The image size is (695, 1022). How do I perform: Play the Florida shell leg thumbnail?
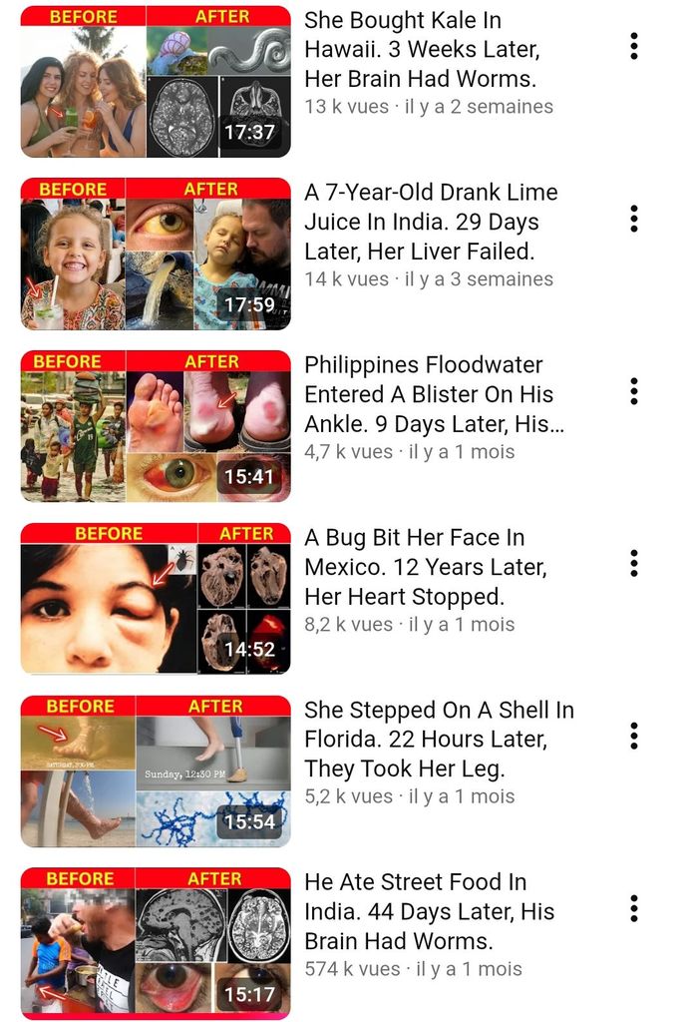pyautogui.click(x=156, y=771)
